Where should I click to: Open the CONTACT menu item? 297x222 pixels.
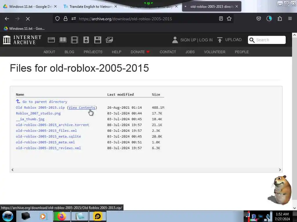pos(168,52)
